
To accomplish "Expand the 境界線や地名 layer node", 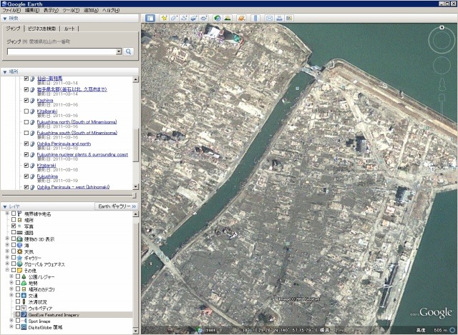I will [x=7, y=214].
